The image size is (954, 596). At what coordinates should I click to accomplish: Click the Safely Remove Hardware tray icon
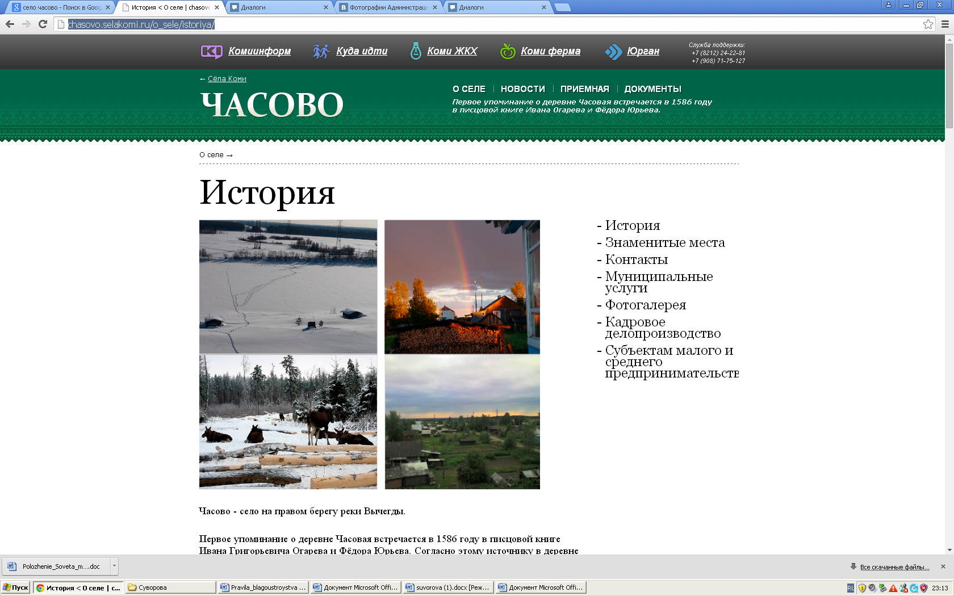pyautogui.click(x=882, y=588)
